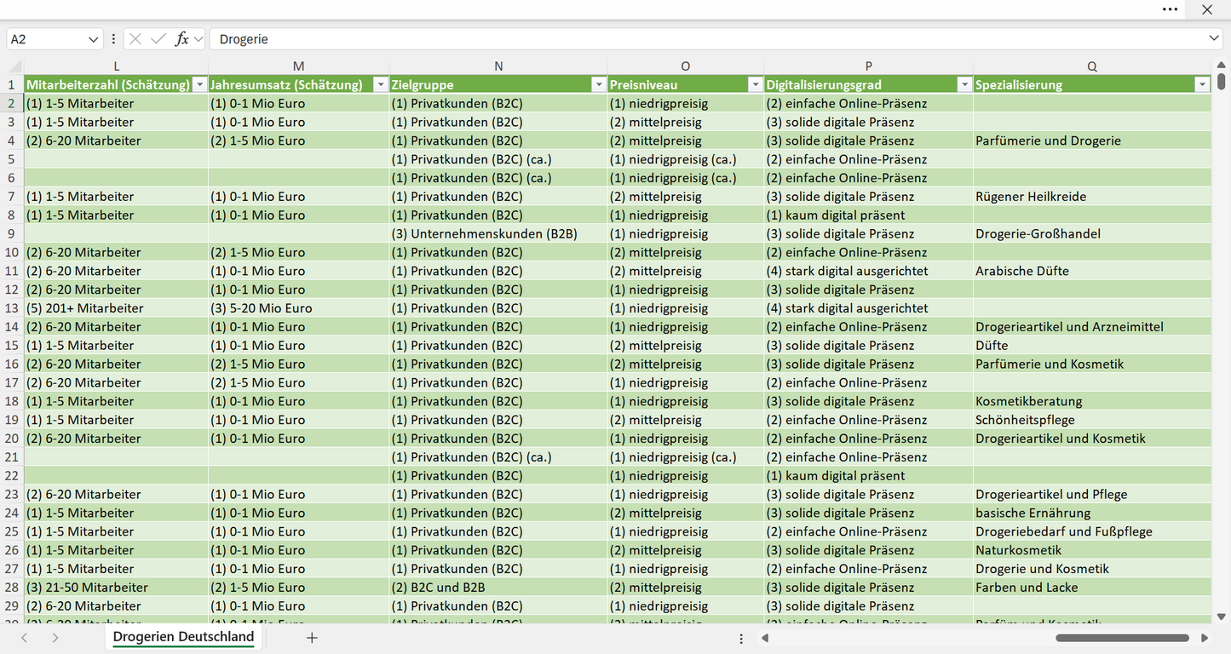1231x654 pixels.
Task: Click the sheet tab options dots
Action: click(x=741, y=638)
